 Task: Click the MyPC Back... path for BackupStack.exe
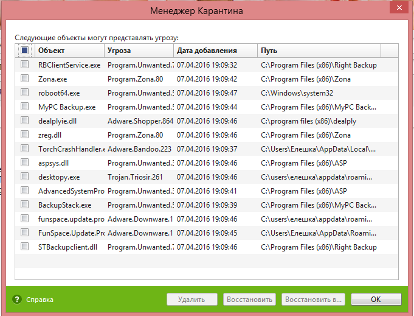click(319, 205)
